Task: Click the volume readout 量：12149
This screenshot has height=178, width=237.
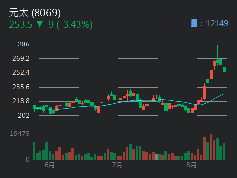Action: 209,23
